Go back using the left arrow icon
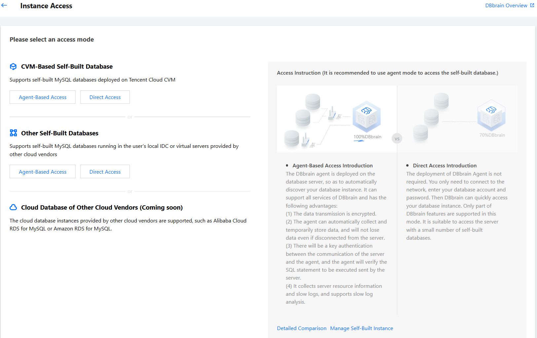Viewport: 537px width, 338px height. point(4,5)
